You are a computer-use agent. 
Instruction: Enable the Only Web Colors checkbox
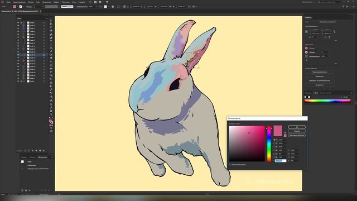230,165
